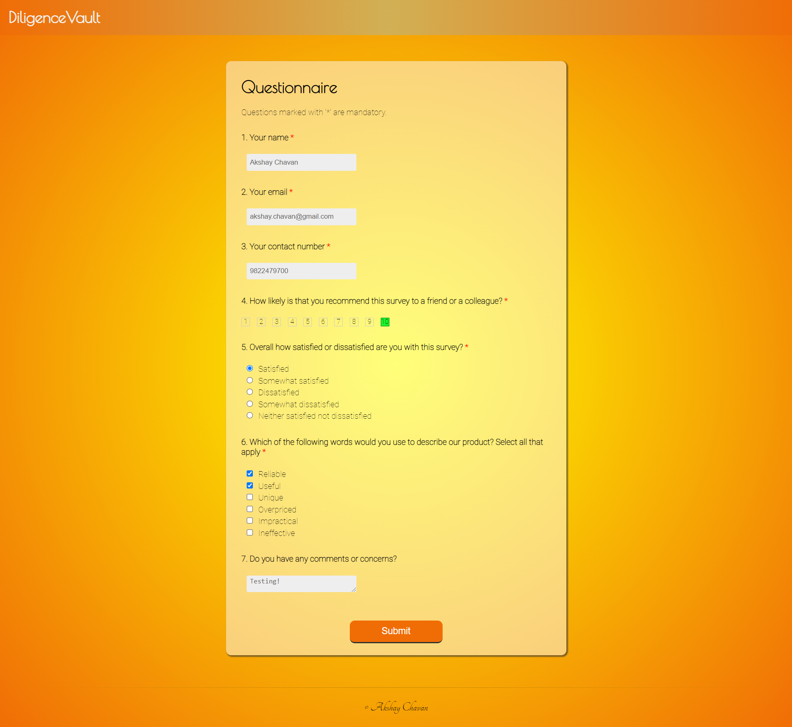Check the Unique checkbox
This screenshot has height=727, width=792.
[250, 497]
